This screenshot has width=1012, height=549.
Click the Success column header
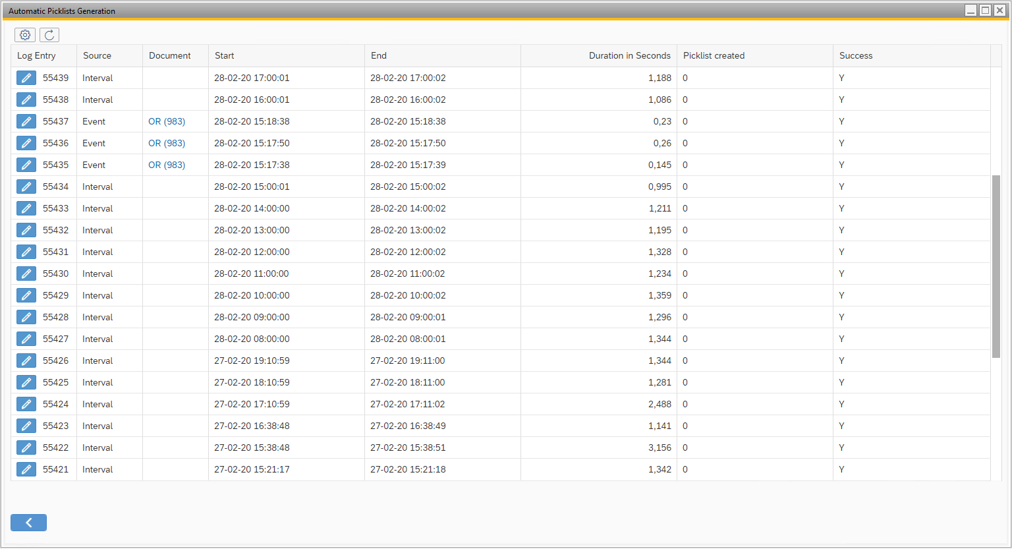[x=855, y=56]
